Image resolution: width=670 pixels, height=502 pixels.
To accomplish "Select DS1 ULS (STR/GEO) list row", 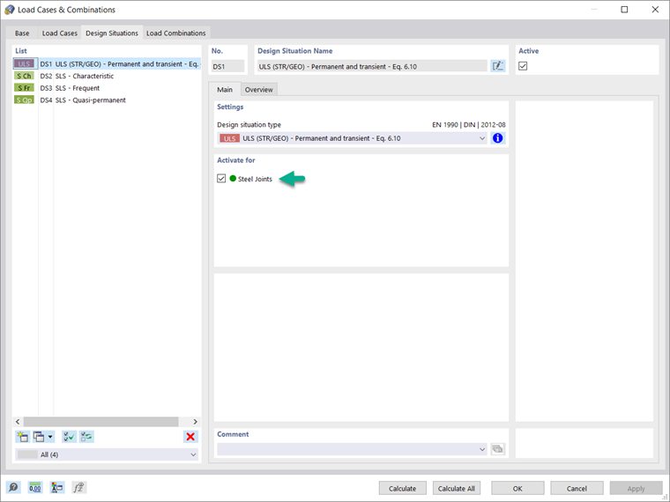I will tap(107, 63).
